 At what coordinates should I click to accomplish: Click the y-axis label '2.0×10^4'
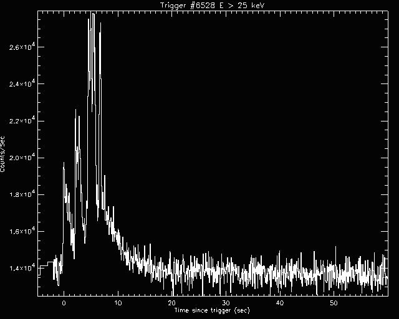tap(22, 157)
